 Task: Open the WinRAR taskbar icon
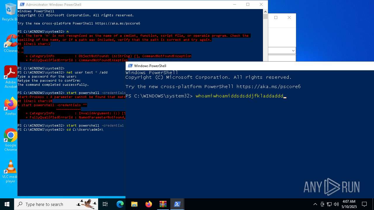point(163,204)
